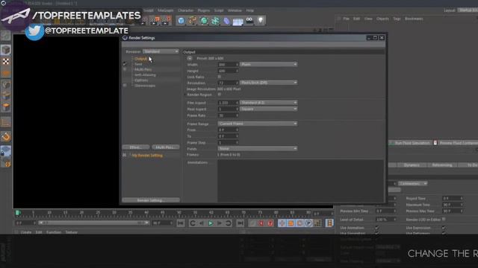Click the Width input field

tap(228, 65)
